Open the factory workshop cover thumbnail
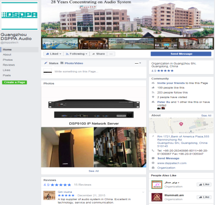Screen dimensions: 215x205 pyautogui.click(x=60, y=43)
